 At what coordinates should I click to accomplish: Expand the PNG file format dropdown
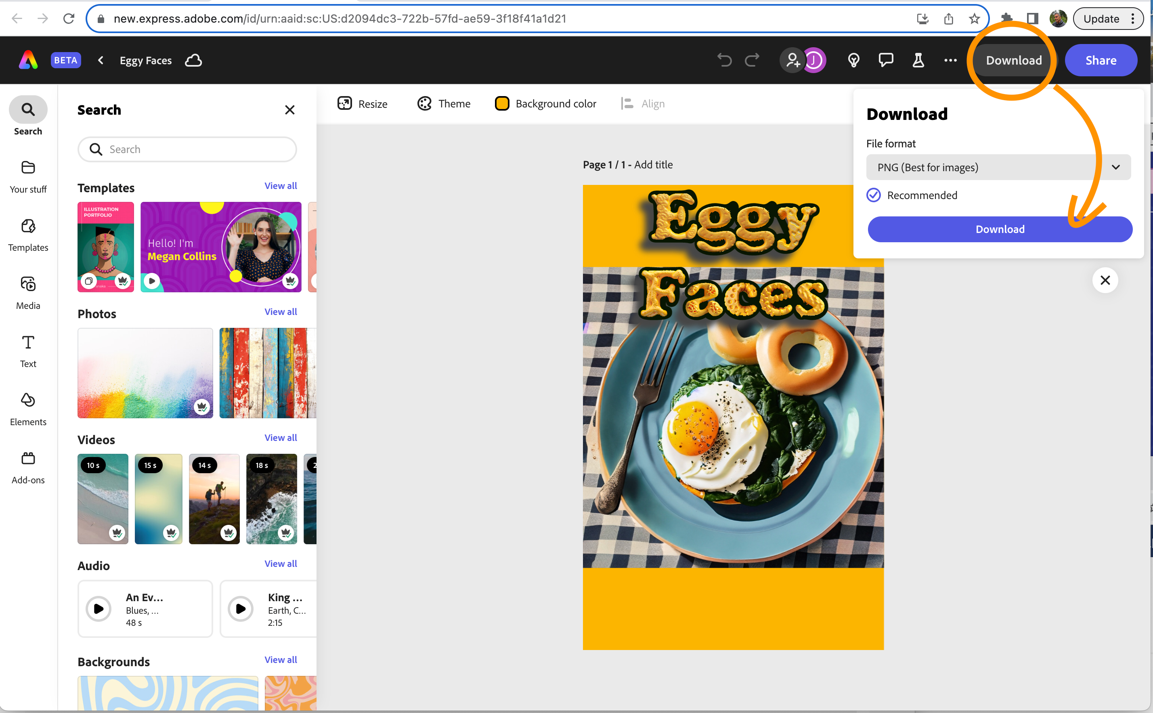click(x=998, y=168)
